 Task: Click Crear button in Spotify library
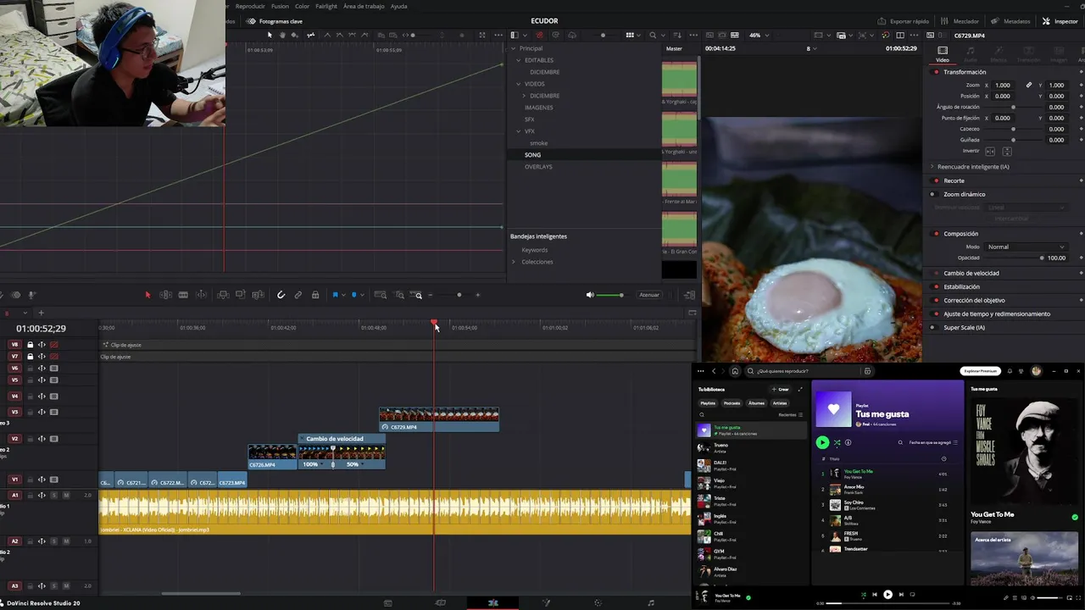pos(781,389)
